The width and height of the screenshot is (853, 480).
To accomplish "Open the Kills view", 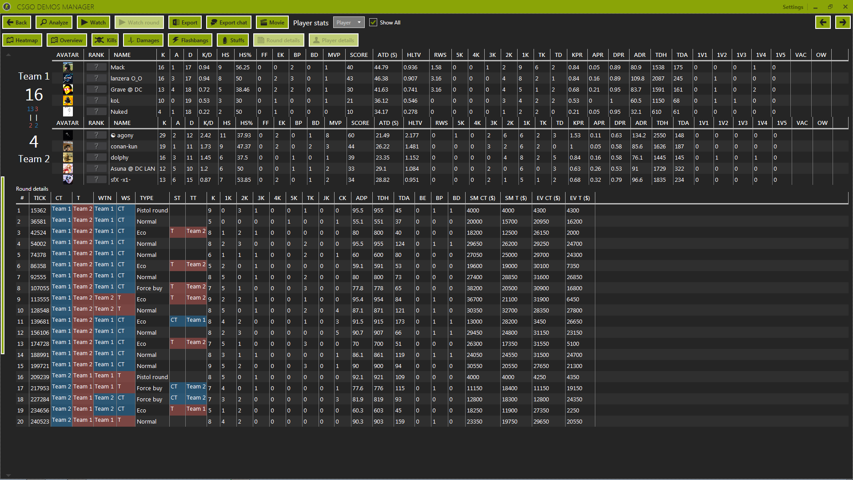I will pos(105,40).
